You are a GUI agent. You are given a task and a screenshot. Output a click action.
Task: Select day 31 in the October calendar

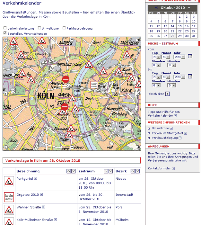tap(194, 36)
